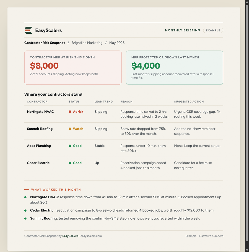Click 'Response under 10 min' reason
The height and width of the screenshot is (252, 249).
(x=143, y=148)
